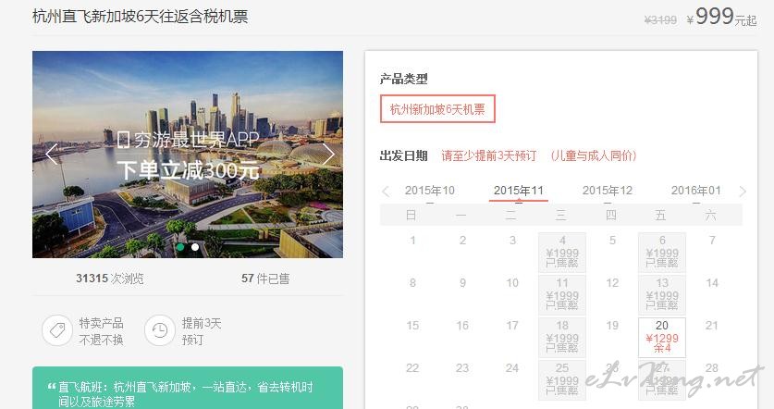
Task: Click calendar date 15
Action: 412,326
